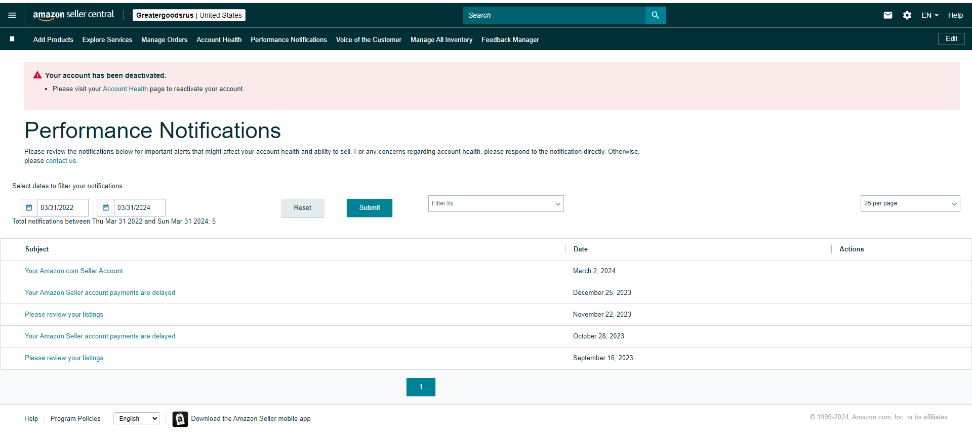Select the date 'September 16, 2023'
Image resolution: width=972 pixels, height=432 pixels.
pyautogui.click(x=603, y=358)
